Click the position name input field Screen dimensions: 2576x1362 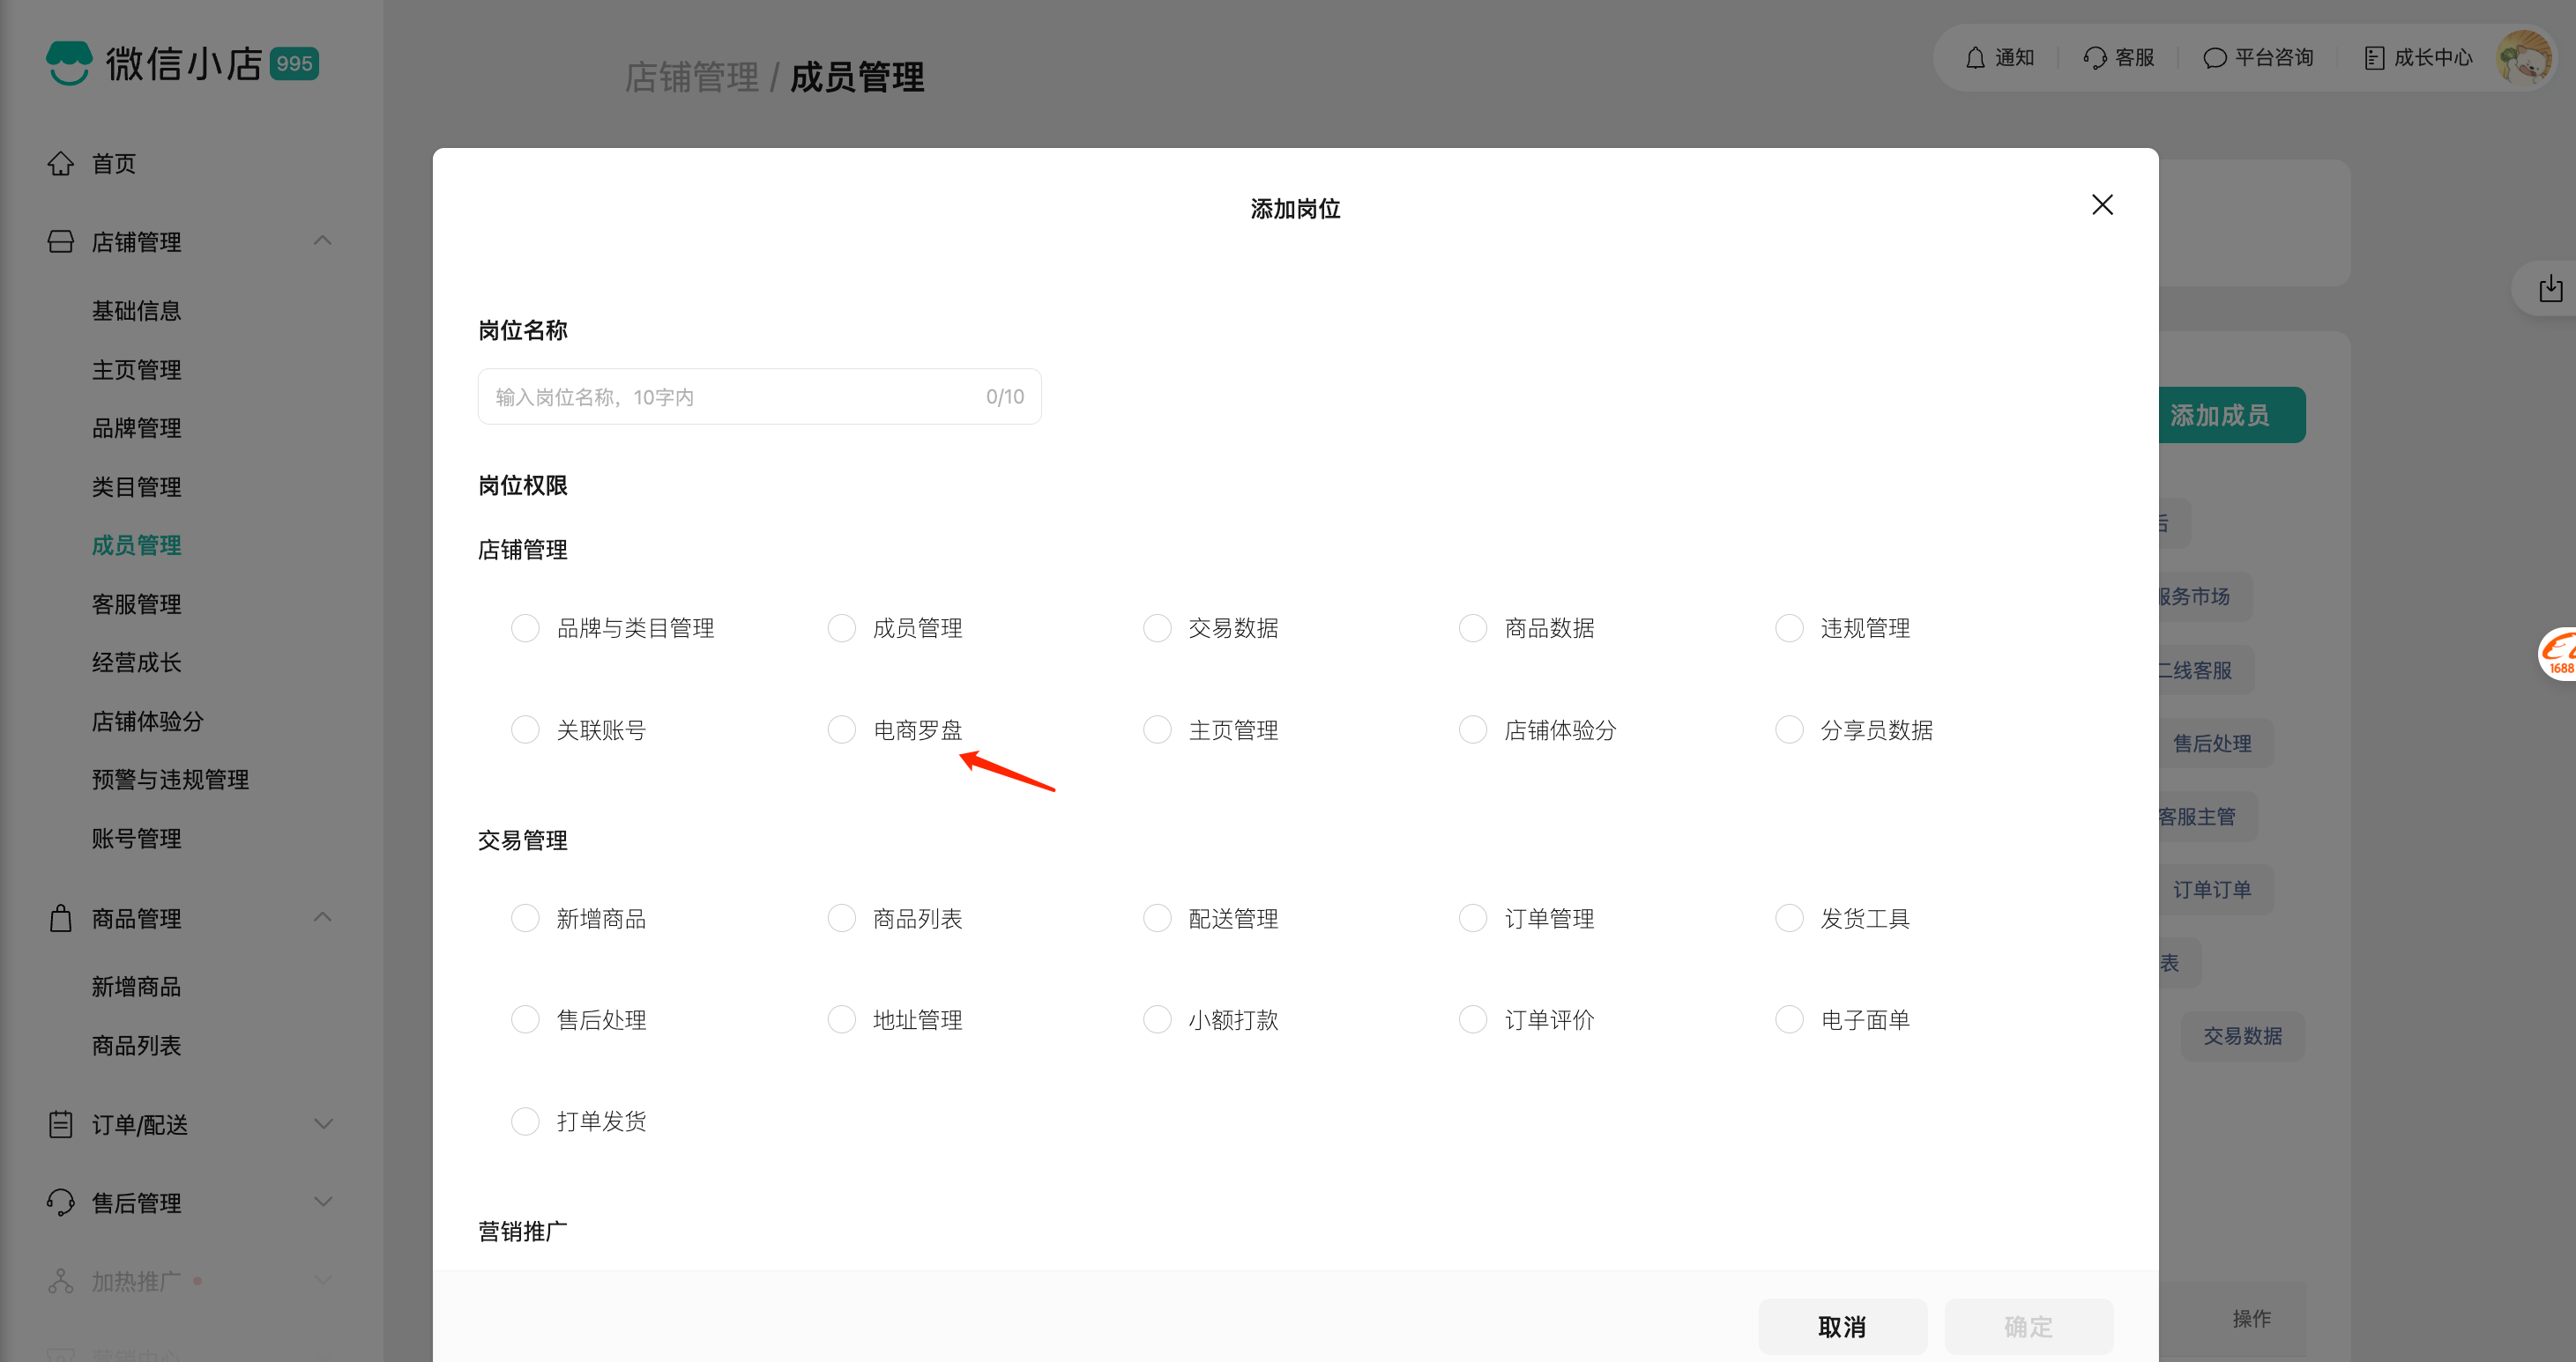click(x=735, y=396)
